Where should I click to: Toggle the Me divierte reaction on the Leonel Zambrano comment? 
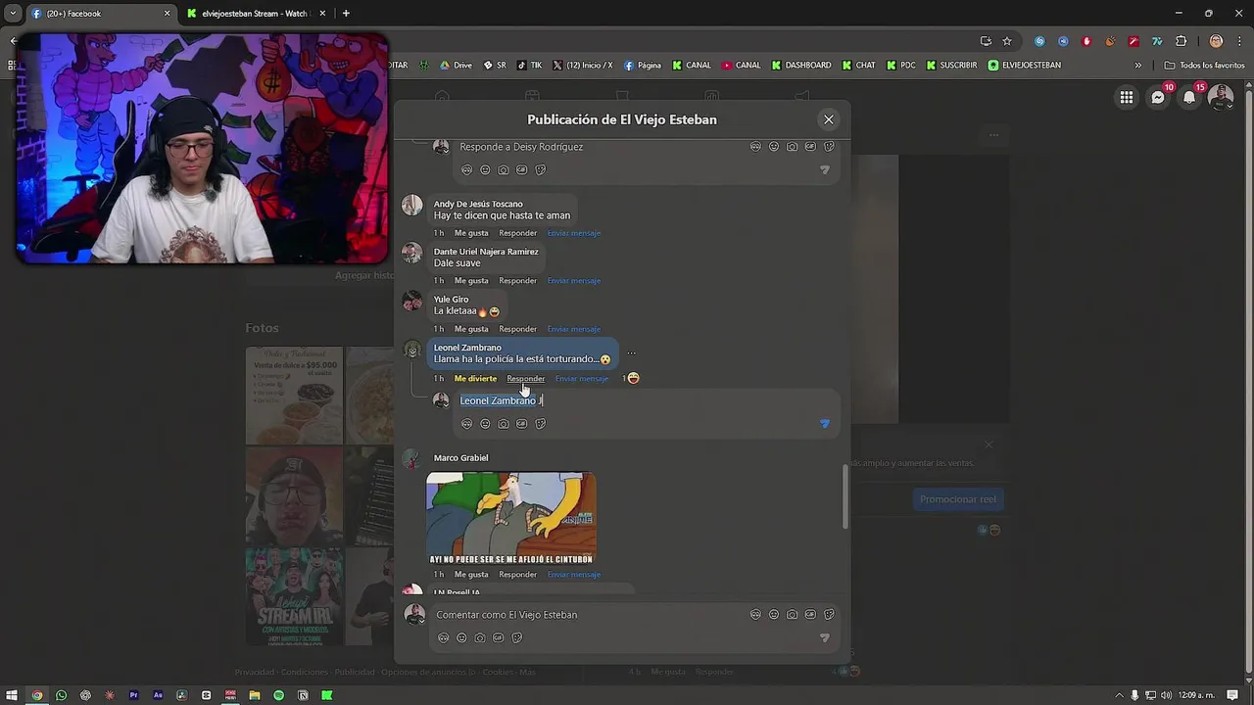(475, 379)
